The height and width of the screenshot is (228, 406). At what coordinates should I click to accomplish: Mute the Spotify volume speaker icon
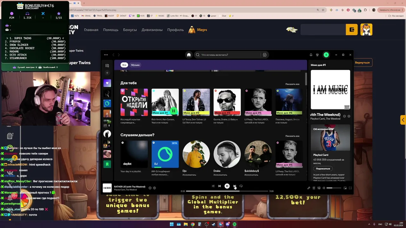324,188
